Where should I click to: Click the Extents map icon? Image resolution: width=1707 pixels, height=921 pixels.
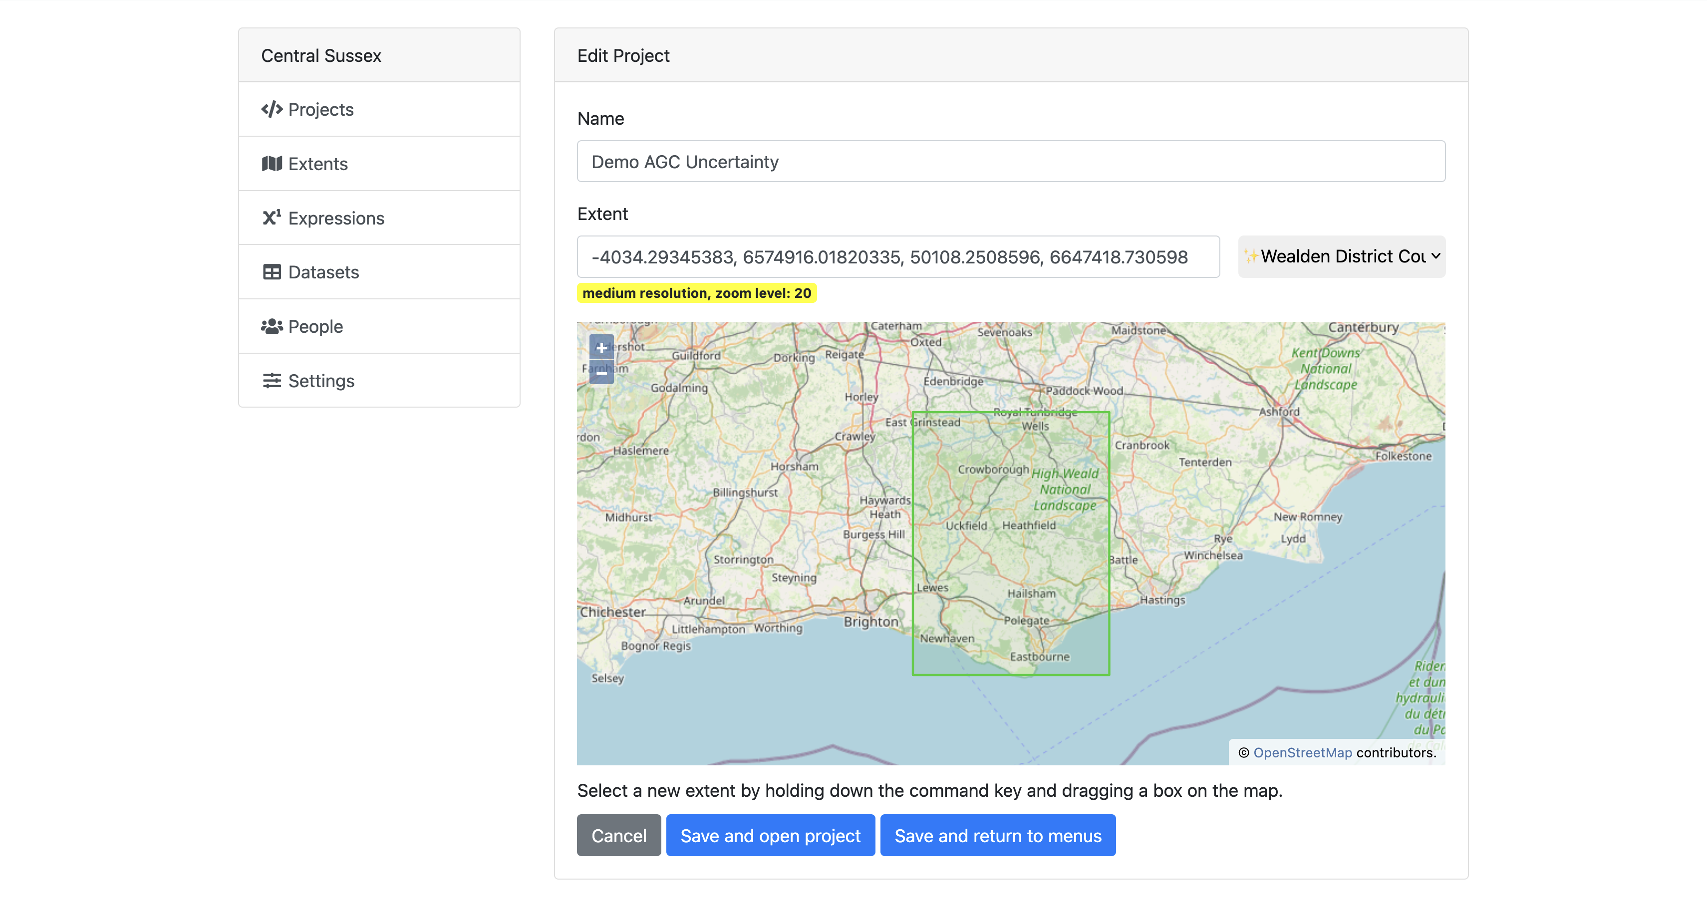[272, 164]
